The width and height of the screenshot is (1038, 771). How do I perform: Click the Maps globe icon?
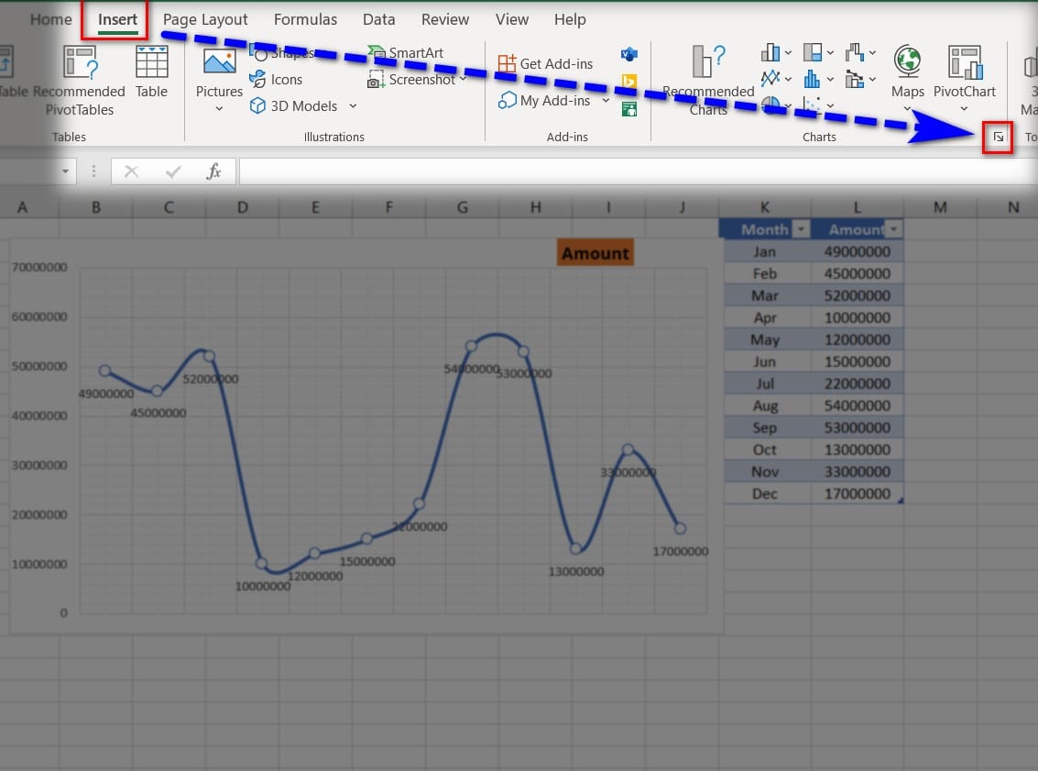pos(907,62)
